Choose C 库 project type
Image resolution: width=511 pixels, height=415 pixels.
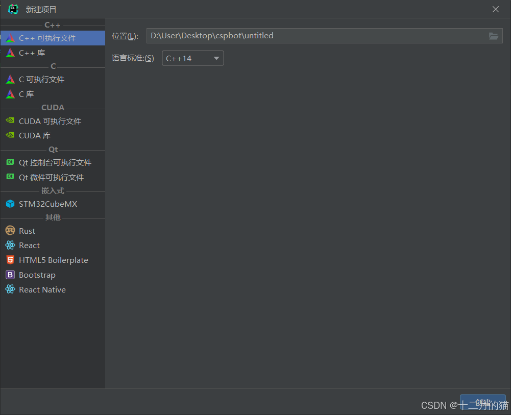click(x=53, y=94)
